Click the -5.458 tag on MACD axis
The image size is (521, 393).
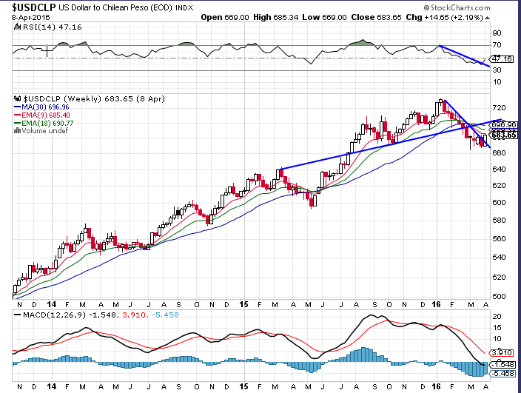tap(502, 374)
